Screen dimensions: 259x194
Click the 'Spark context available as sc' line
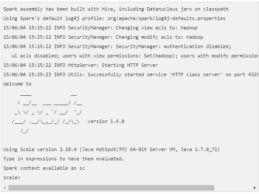pyautogui.click(x=44, y=168)
